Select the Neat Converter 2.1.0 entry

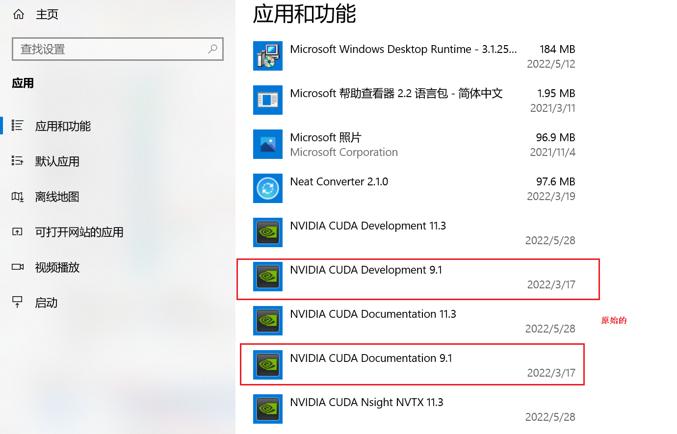pos(415,188)
